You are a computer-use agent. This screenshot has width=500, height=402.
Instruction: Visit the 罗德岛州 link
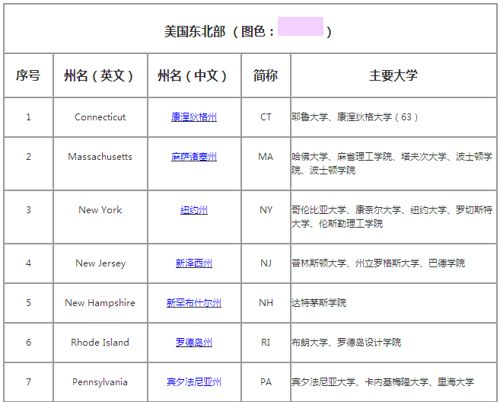click(x=193, y=343)
